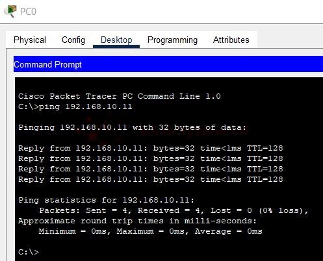
Task: Click the 'Cisco Packet Tracer PC Command Line' banner
Action: 120,96
